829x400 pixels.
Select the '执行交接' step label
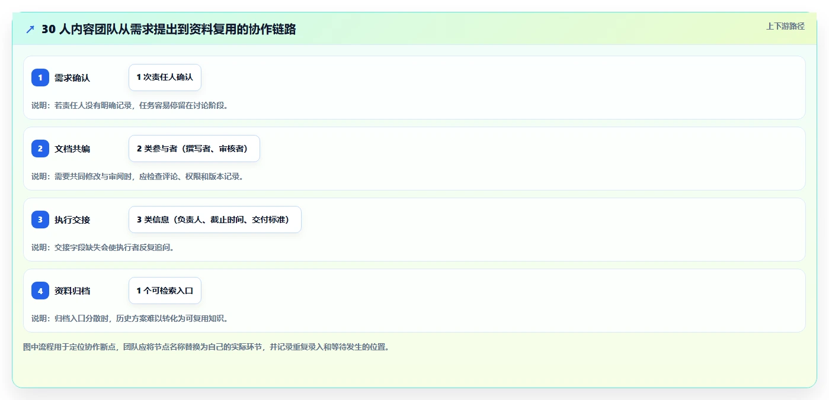(72, 220)
